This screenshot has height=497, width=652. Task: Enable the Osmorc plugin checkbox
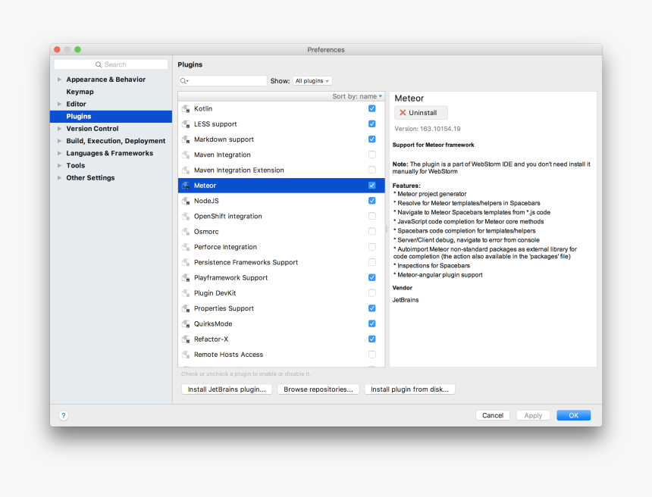(372, 232)
